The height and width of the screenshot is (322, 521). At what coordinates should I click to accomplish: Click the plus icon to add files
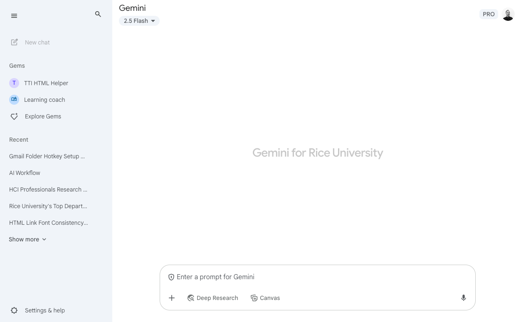172,298
